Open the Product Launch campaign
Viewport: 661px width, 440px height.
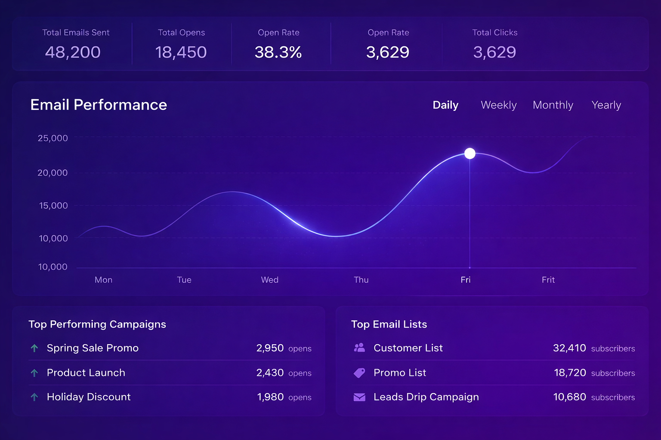click(x=86, y=373)
